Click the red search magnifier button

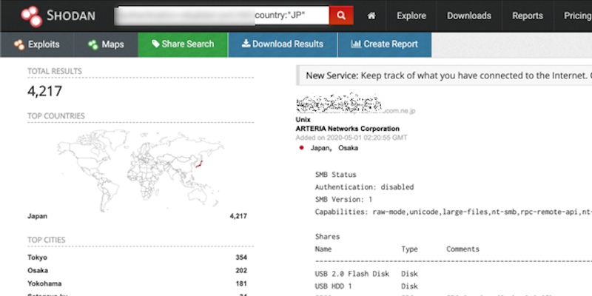coord(341,16)
